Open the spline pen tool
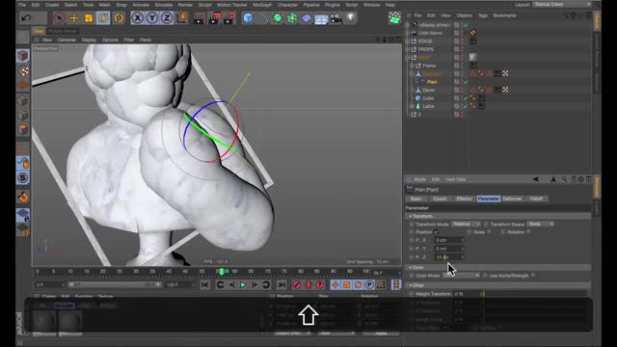This screenshot has width=617, height=347. pos(262,18)
